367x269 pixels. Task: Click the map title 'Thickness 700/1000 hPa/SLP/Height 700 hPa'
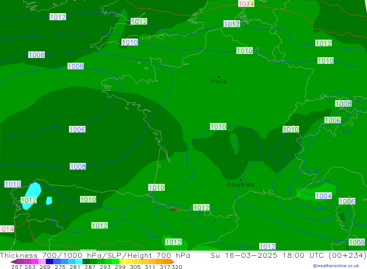(95, 255)
